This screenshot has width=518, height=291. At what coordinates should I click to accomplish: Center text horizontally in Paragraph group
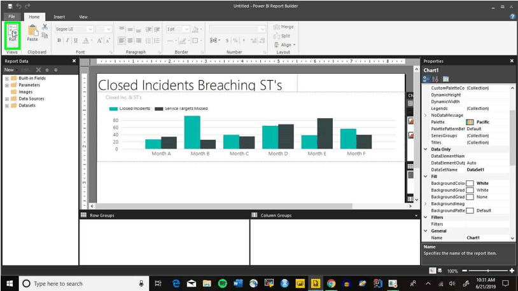point(130,41)
